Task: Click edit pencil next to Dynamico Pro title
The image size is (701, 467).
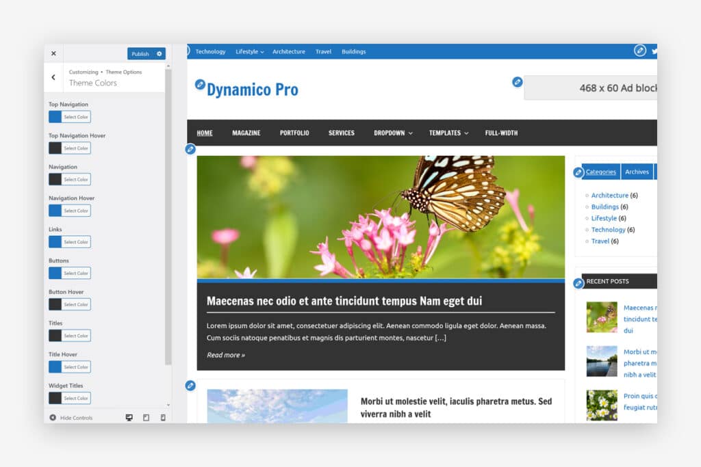Action: click(x=200, y=84)
